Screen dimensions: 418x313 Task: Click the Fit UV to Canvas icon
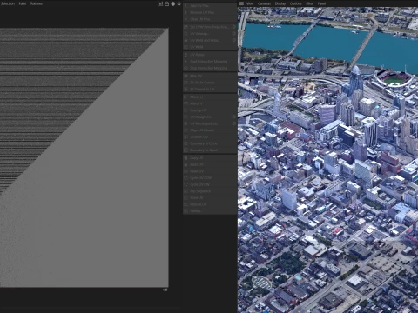(x=185, y=83)
